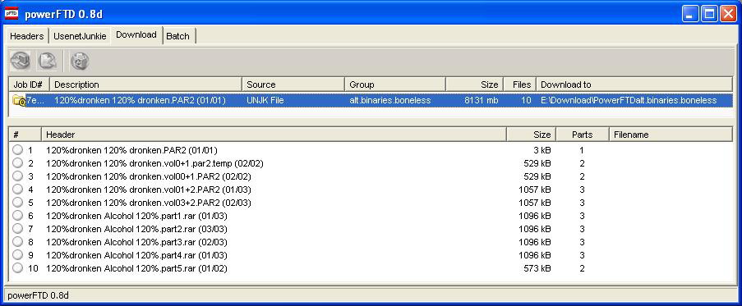Click the queued job folder icon
The width and height of the screenshot is (742, 306).
[19, 101]
